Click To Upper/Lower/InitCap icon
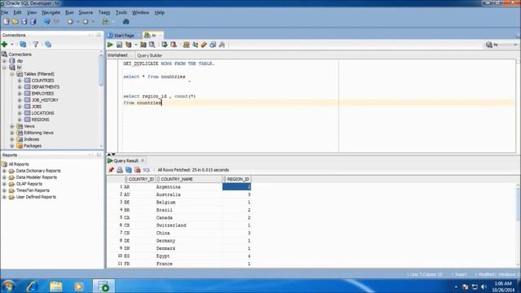Image resolution: width=521 pixels, height=293 pixels. click(x=195, y=45)
